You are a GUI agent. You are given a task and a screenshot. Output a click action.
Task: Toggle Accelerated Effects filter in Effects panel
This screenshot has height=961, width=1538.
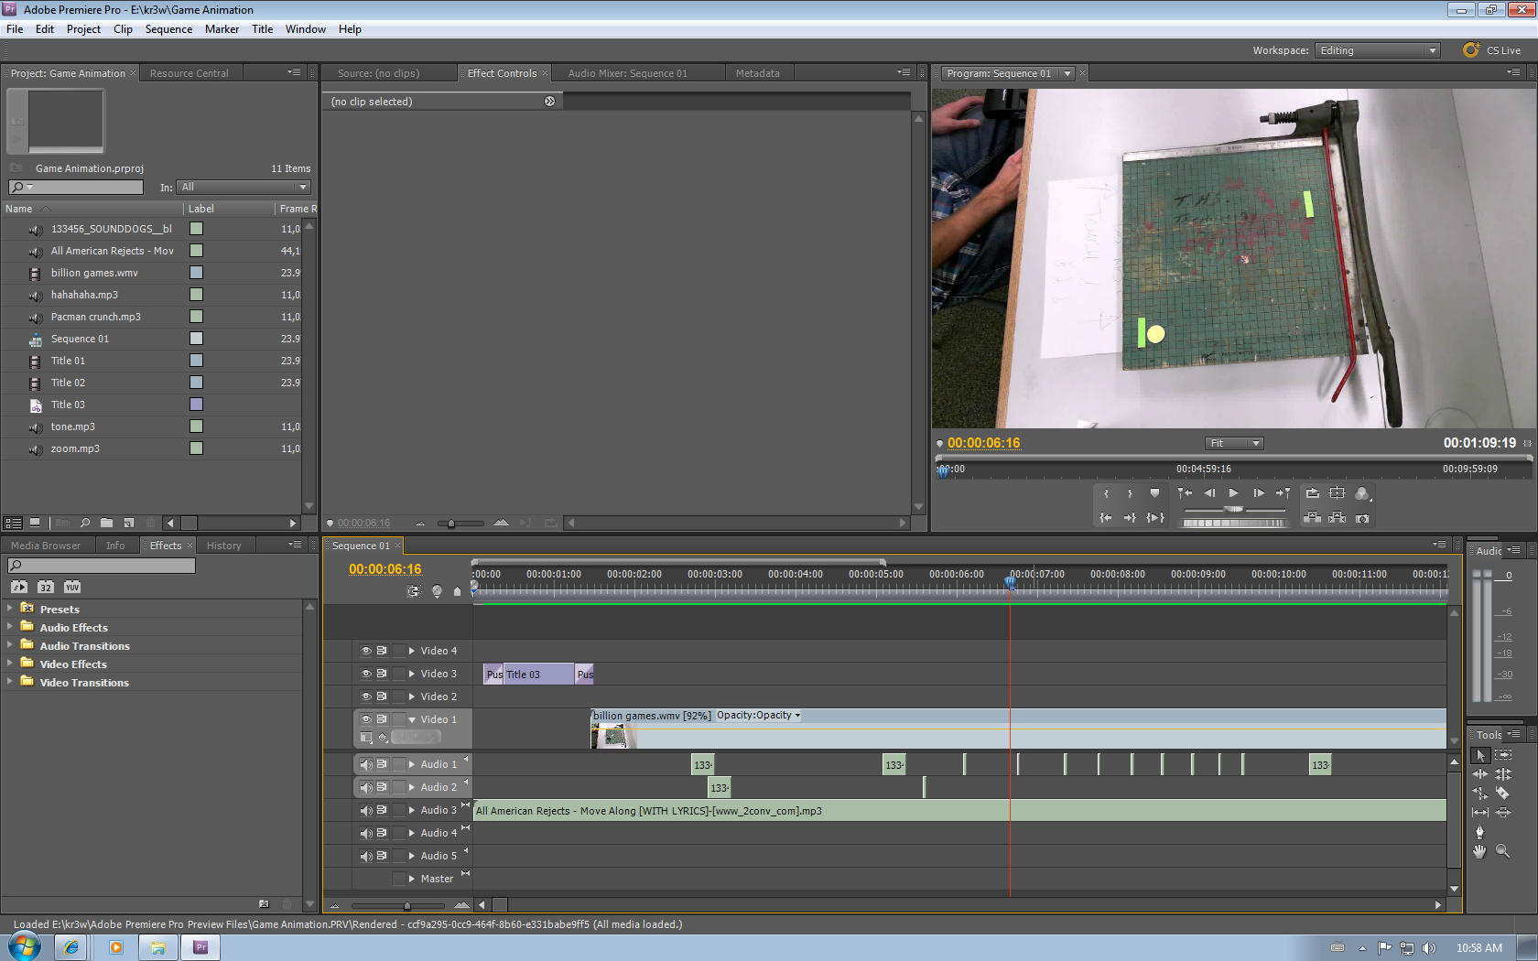pos(19,588)
